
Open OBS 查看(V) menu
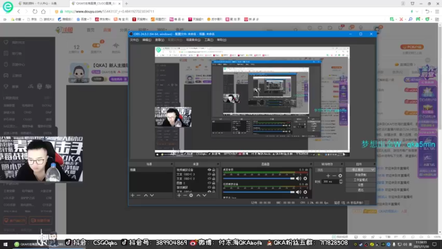click(x=160, y=40)
